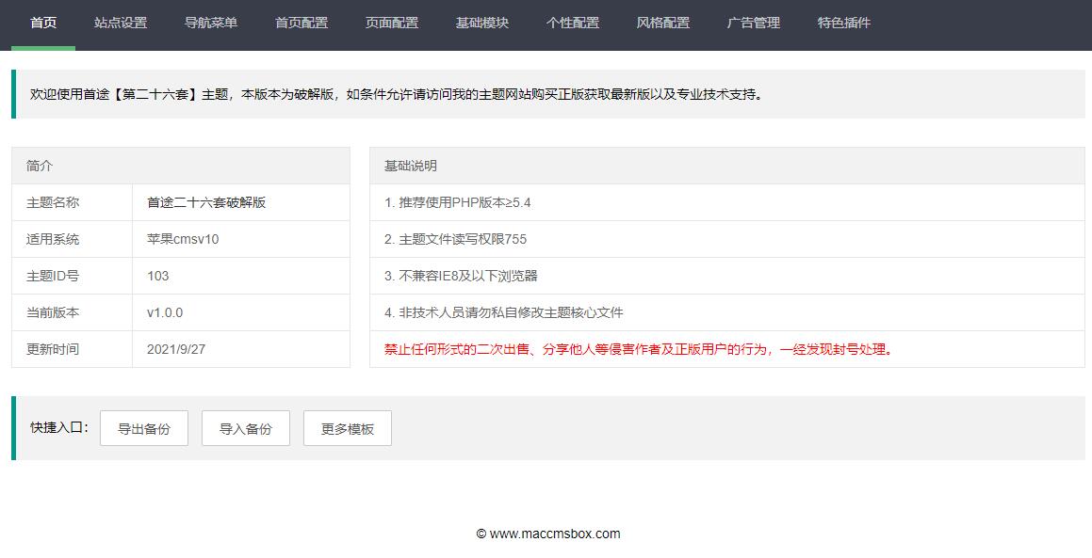Select the 基础模块 module tab
Screen dimensions: 1092x558
point(482,24)
